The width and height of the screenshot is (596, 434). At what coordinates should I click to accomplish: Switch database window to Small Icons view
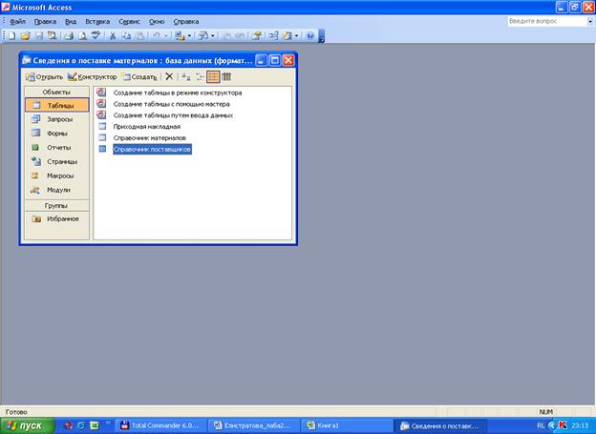pyautogui.click(x=200, y=76)
